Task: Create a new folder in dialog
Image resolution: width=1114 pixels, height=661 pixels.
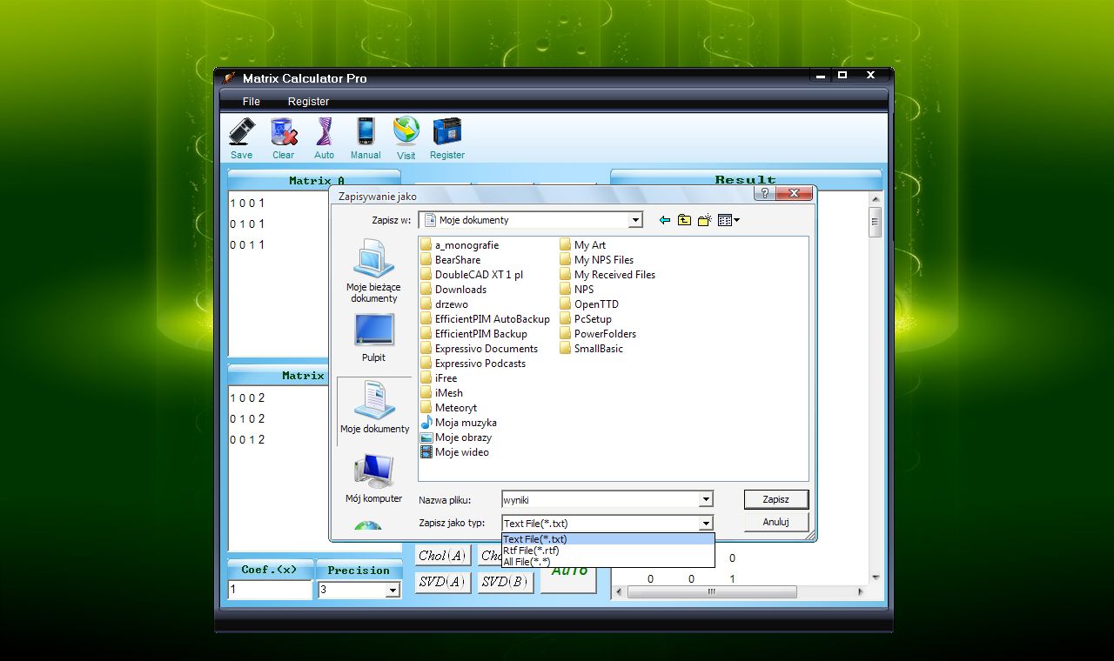Action: (705, 220)
